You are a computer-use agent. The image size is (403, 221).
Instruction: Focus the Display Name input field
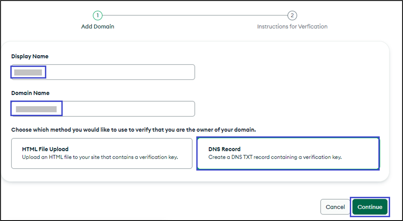pyautogui.click(x=119, y=72)
